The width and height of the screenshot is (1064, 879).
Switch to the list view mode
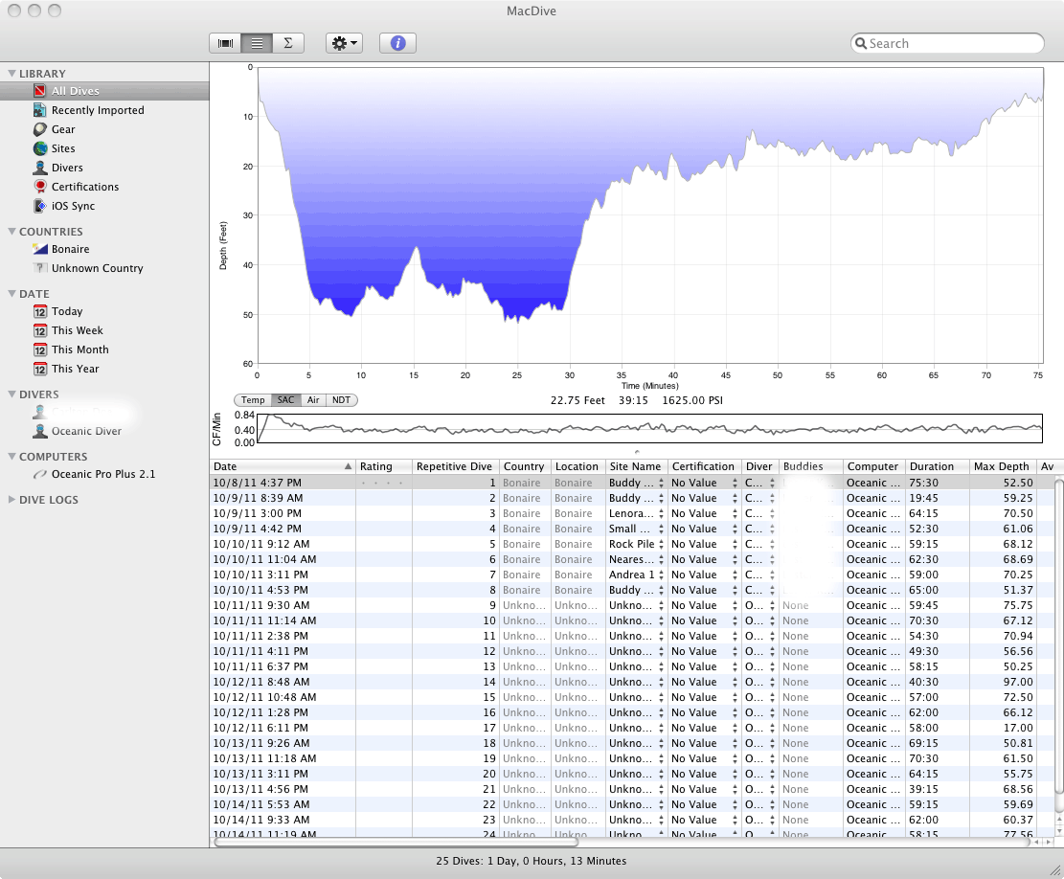click(x=257, y=43)
